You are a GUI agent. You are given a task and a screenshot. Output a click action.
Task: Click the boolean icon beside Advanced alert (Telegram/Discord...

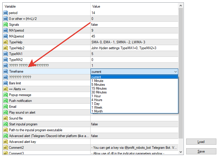(6, 136)
